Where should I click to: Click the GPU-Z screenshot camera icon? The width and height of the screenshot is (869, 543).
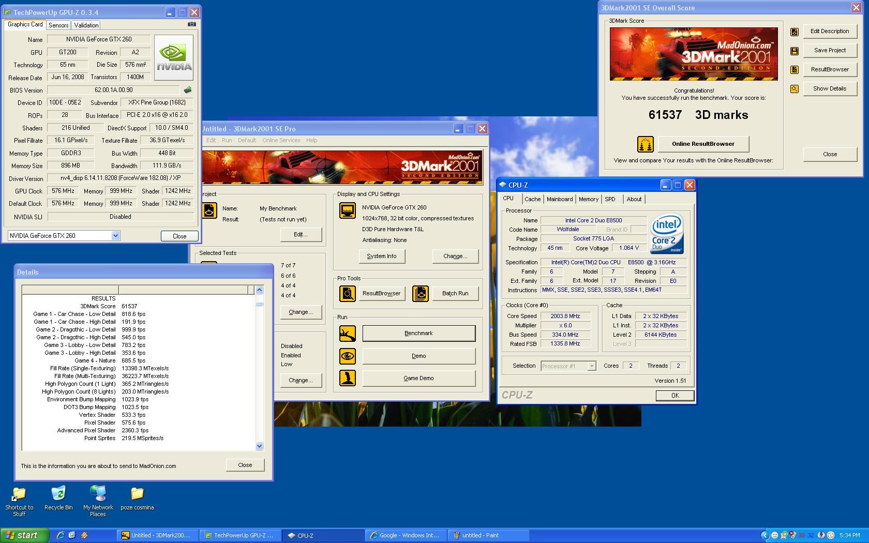192,24
